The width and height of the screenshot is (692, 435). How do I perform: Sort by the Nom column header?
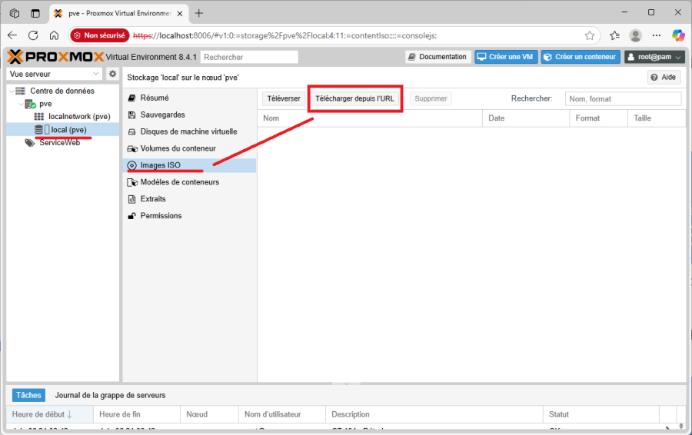click(x=370, y=118)
